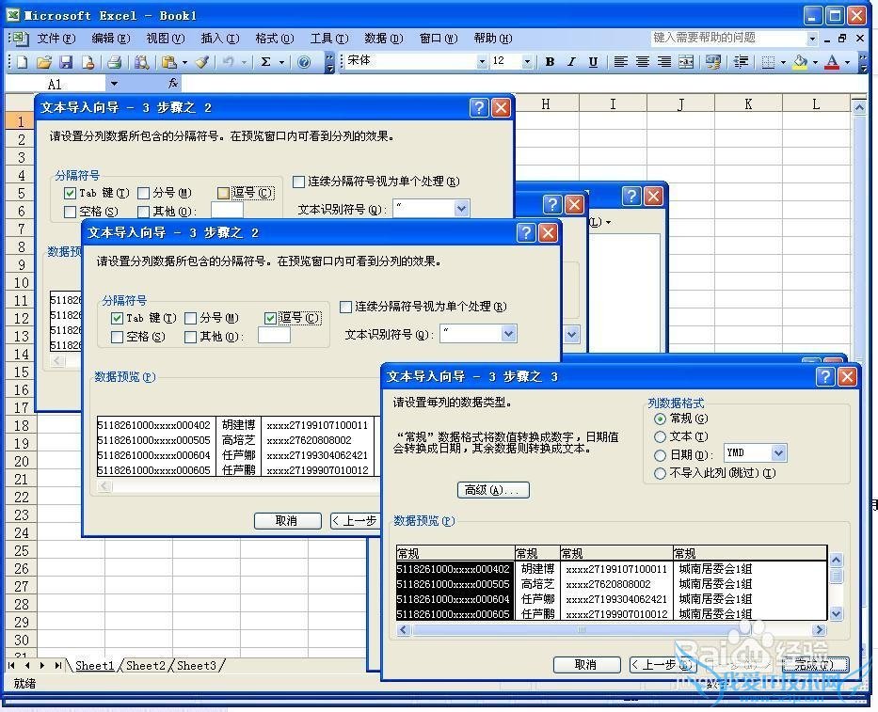Select the 常规 radio button in Step 3 dialog

661,419
